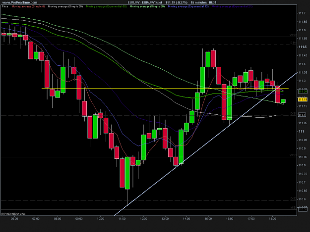Click the 11:00 time axis label
Screen dimensions: 310x232
(x=122, y=219)
